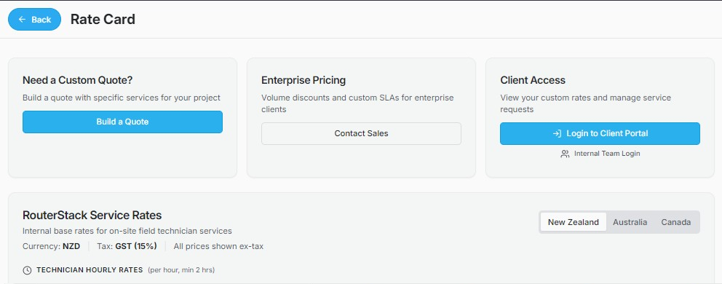Click the Build a quote with specific services text
Viewport: 722px width, 284px height.
click(x=122, y=98)
